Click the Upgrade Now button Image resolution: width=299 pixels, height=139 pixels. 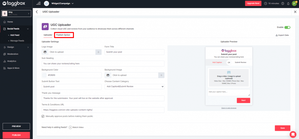pos(253,4)
